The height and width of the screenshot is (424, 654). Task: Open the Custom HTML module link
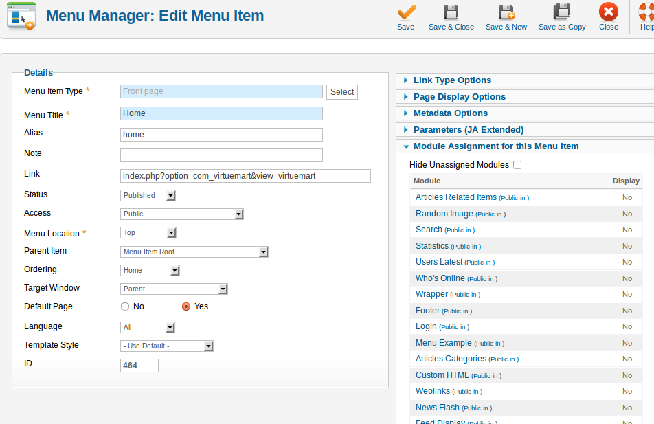coord(442,375)
